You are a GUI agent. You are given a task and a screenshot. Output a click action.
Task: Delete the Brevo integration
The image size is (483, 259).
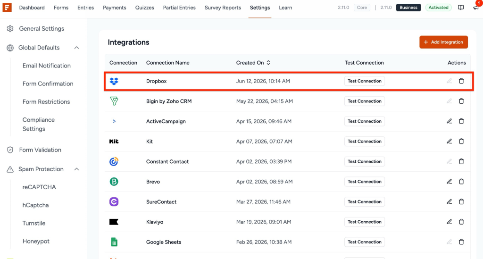click(x=461, y=182)
